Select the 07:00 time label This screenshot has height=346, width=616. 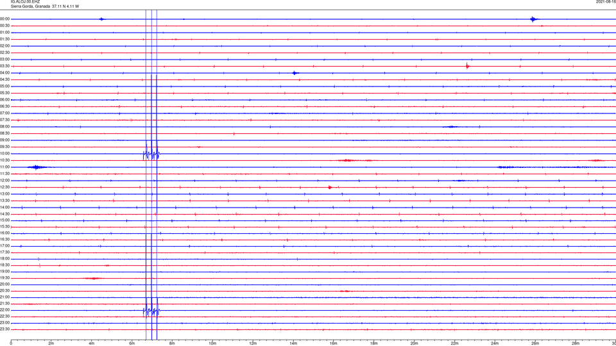pos(4,113)
